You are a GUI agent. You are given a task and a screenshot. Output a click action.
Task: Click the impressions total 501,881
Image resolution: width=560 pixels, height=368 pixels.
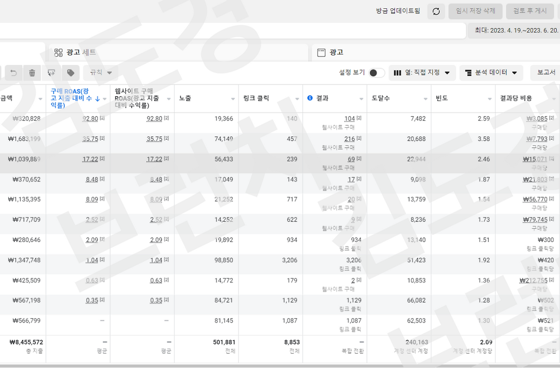tap(224, 342)
